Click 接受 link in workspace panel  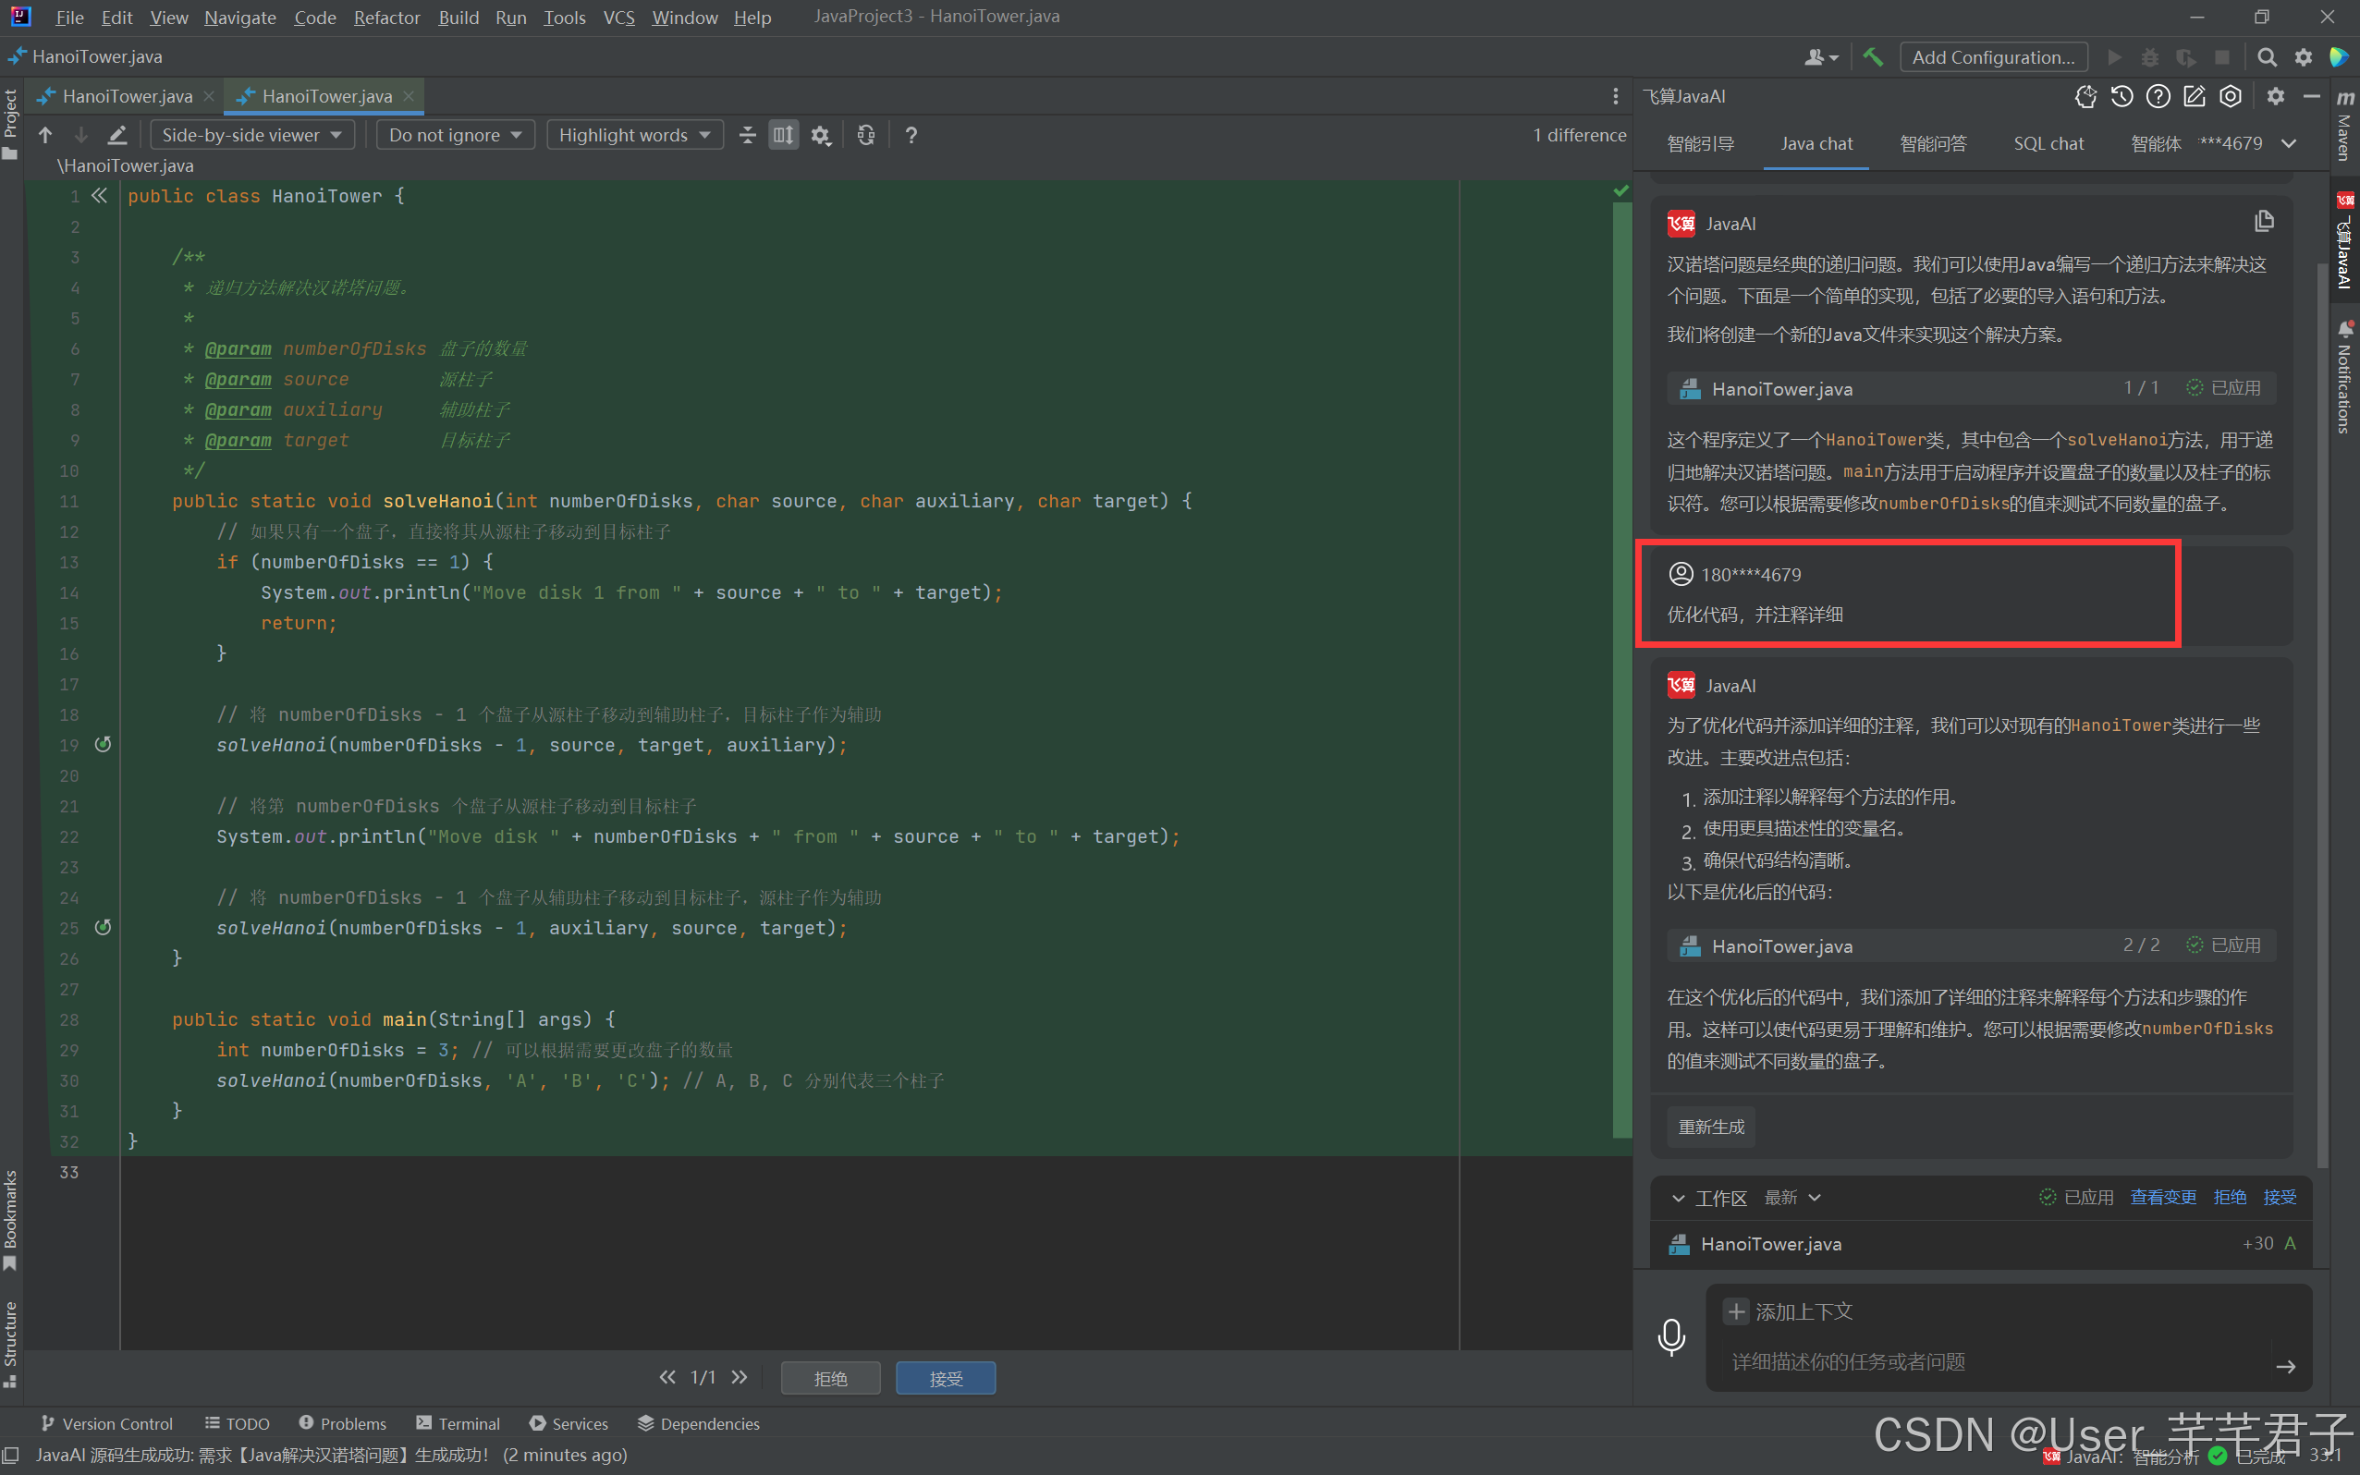click(x=2279, y=1197)
